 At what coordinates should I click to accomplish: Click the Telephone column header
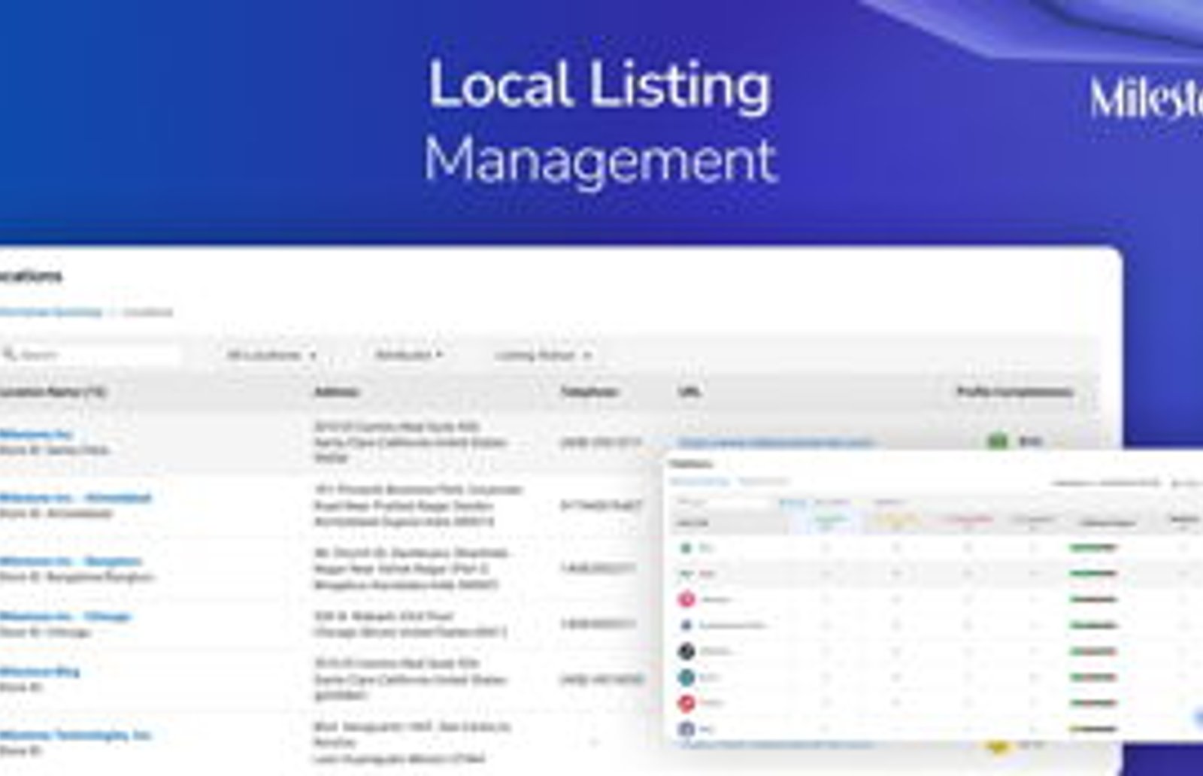point(589,392)
